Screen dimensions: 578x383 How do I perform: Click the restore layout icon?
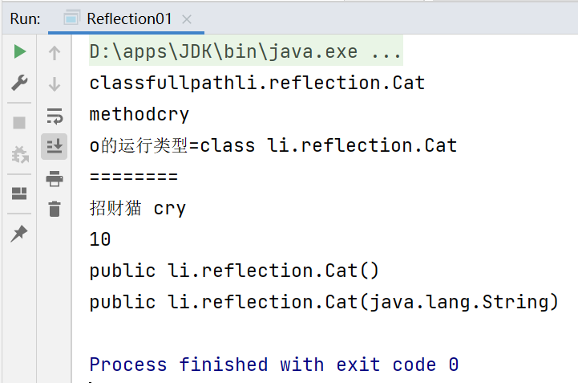click(x=19, y=194)
